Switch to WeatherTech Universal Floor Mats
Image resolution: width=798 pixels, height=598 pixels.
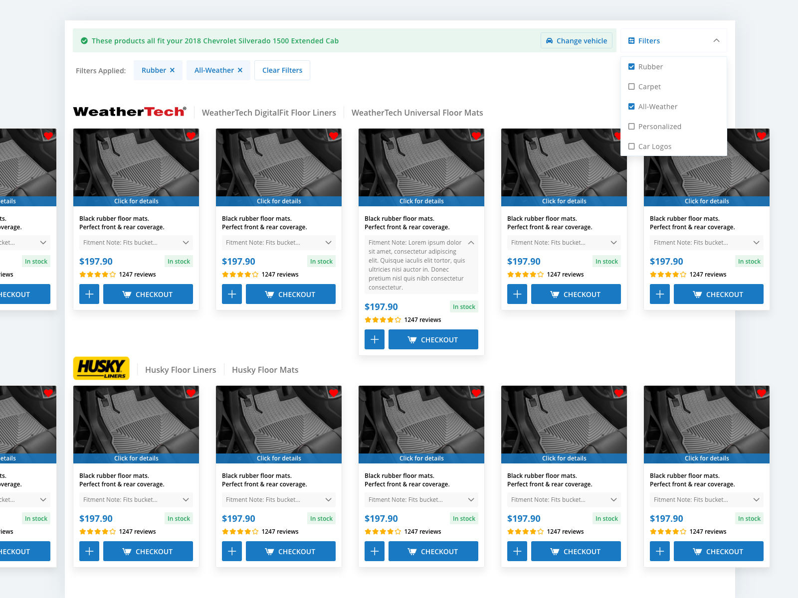[417, 113]
